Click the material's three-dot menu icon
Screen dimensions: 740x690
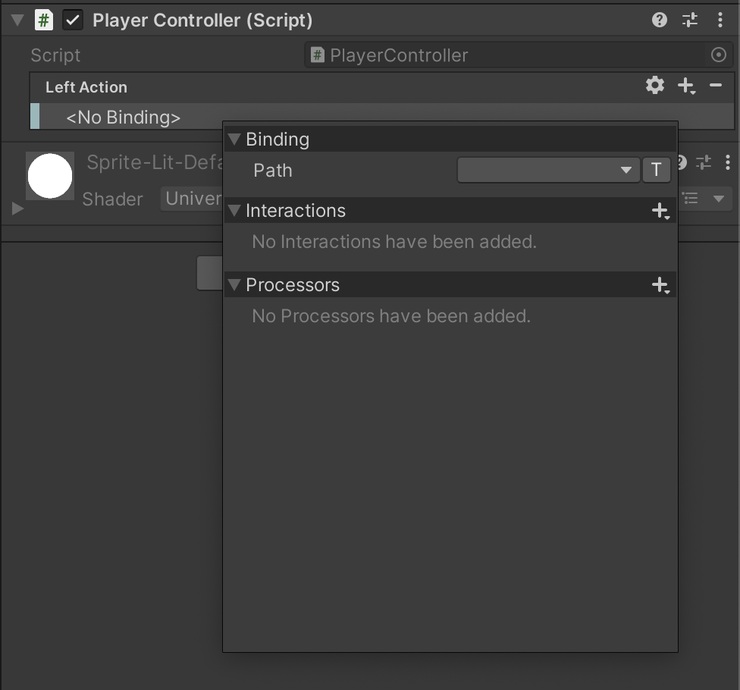tap(727, 162)
